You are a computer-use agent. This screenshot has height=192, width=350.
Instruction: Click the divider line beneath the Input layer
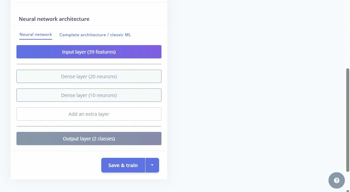[89, 64]
